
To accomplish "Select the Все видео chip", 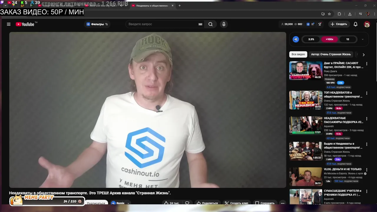I will point(298,54).
